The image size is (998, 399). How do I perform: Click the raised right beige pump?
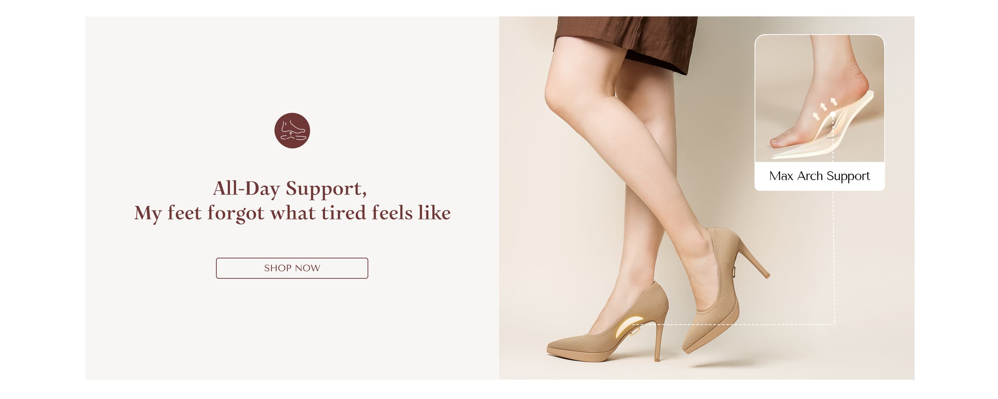pos(717,290)
